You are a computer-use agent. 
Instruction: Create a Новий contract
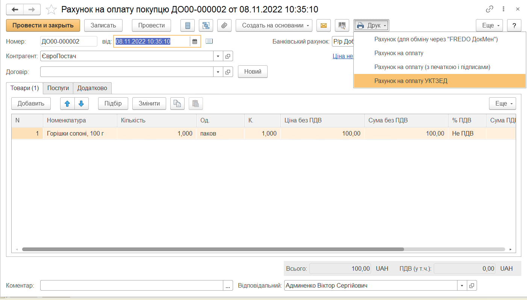pos(253,72)
